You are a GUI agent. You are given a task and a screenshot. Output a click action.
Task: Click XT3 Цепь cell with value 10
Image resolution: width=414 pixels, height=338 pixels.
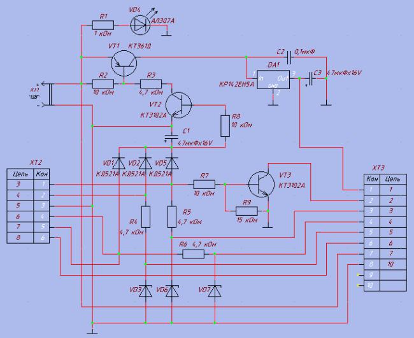coord(393,264)
